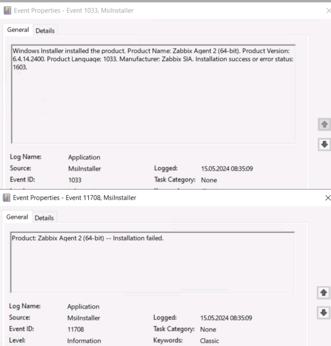The image size is (331, 346).
Task: Click Event ID value 11708
Action: 76,330
